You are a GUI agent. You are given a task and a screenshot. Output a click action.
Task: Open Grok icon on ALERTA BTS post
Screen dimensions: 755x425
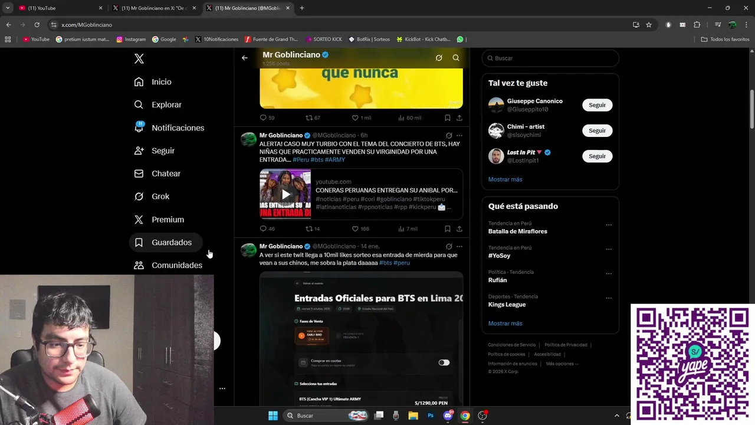(449, 135)
